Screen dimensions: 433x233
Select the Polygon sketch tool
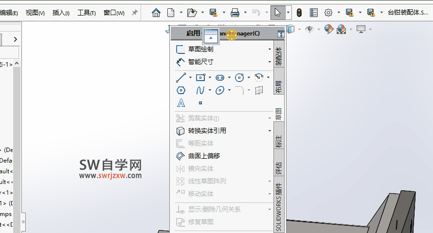pyautogui.click(x=180, y=90)
